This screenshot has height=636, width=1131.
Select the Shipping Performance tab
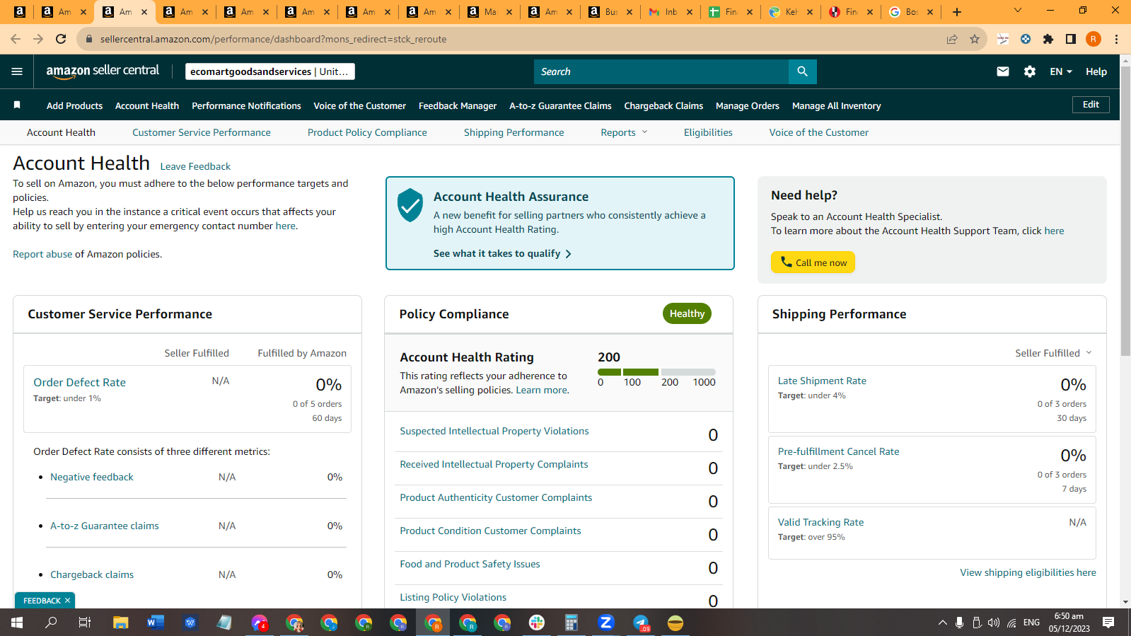[514, 132]
